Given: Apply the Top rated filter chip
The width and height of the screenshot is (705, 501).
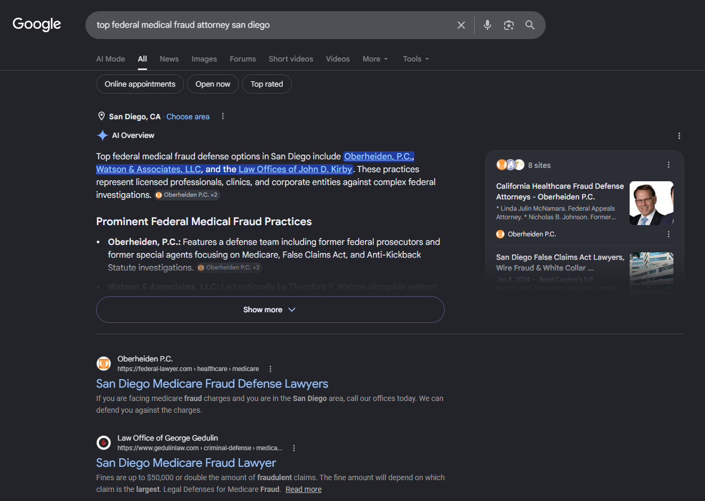Looking at the screenshot, I should [267, 84].
